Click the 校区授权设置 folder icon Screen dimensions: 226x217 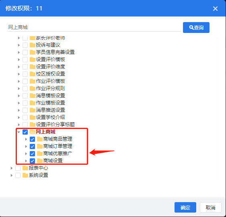[33, 74]
